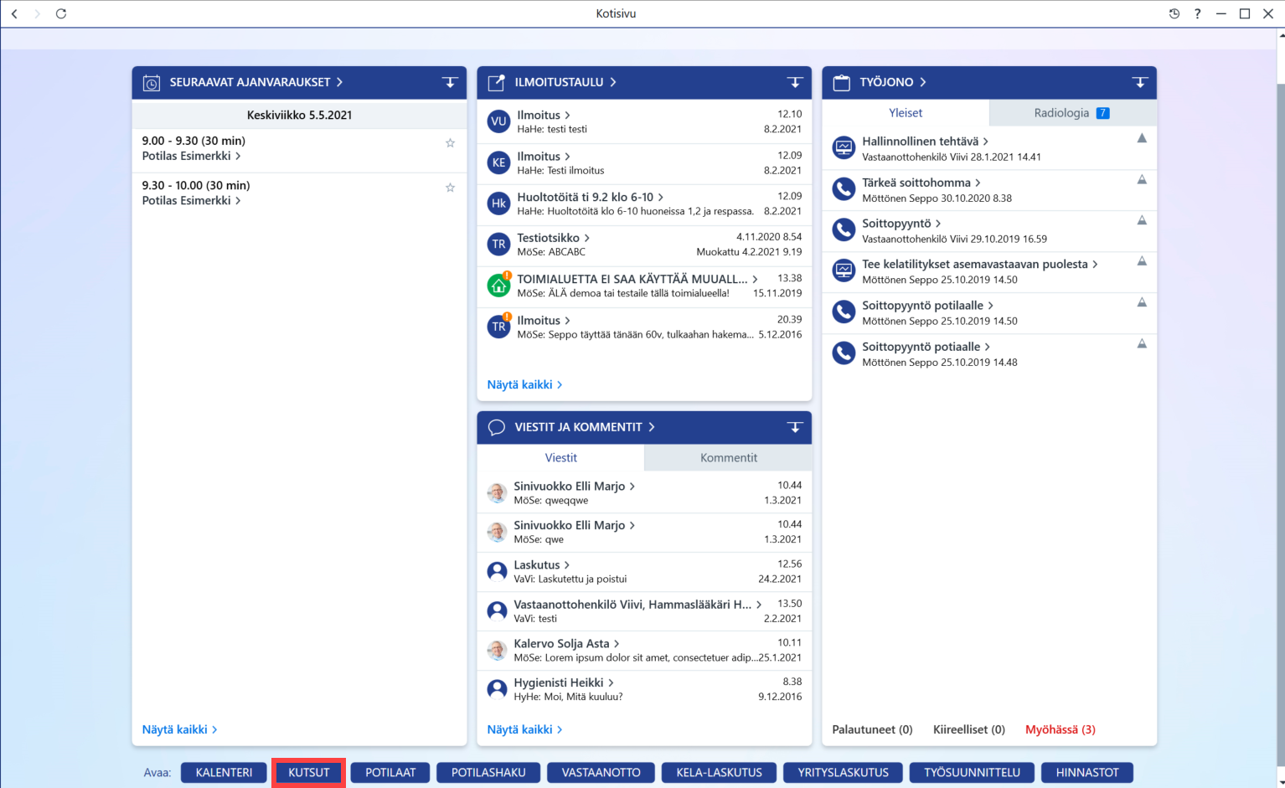
Task: Collapse the Seuraavat ajanvaraukset panel
Action: 450,82
